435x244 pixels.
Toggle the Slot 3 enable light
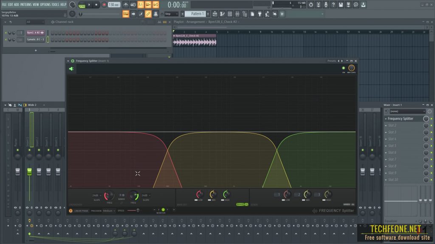click(432, 132)
